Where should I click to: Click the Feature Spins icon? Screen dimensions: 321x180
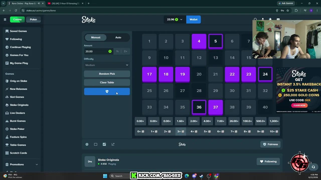click(x=7, y=137)
